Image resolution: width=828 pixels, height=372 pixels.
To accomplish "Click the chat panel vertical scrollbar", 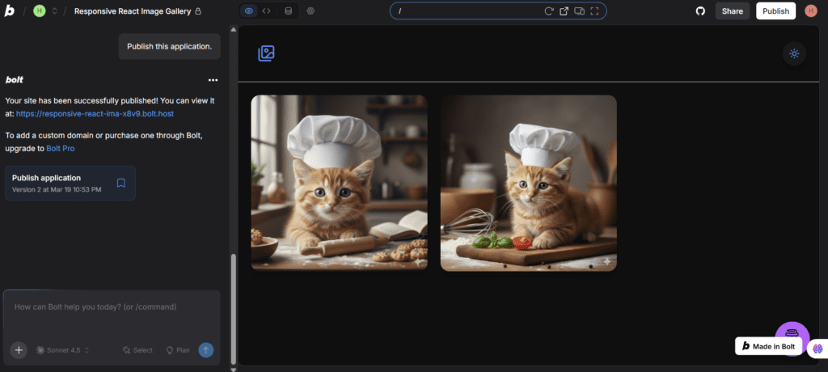I will 234,307.
